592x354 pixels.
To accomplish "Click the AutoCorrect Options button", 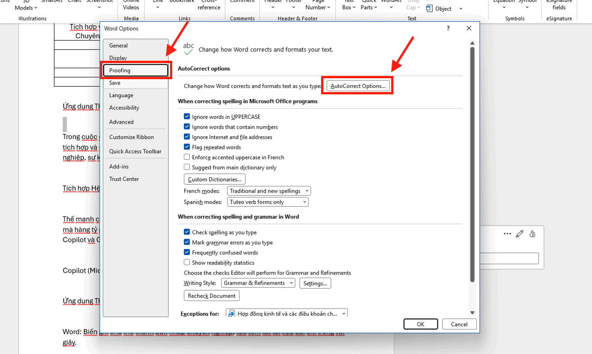I will coord(358,86).
